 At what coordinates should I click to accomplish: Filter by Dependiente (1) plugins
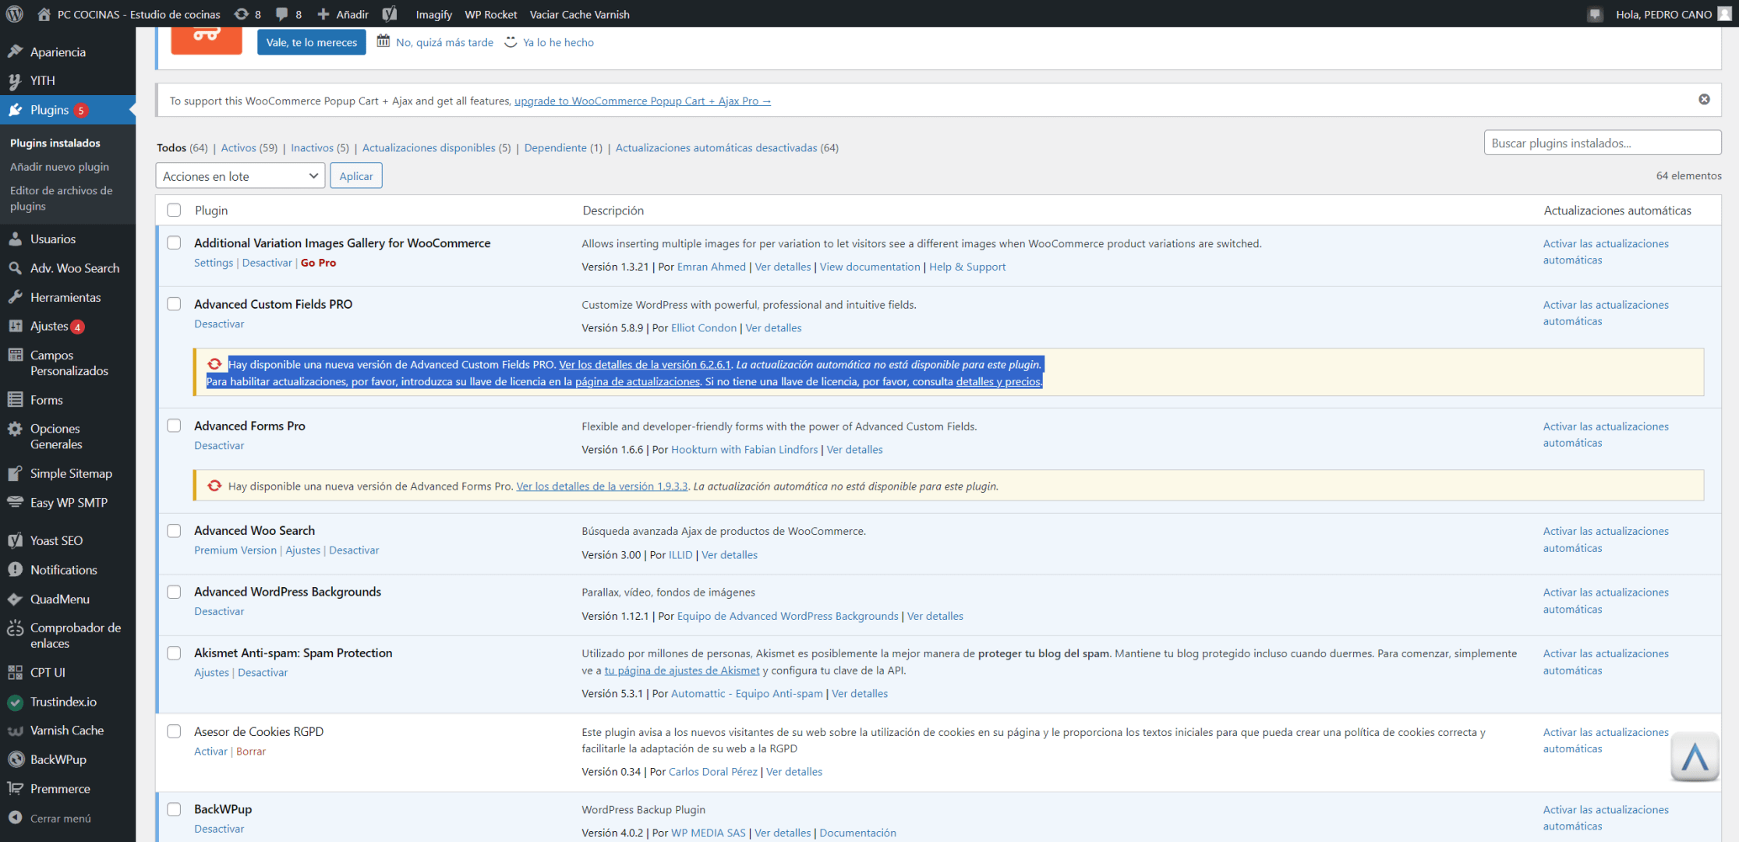tap(563, 147)
